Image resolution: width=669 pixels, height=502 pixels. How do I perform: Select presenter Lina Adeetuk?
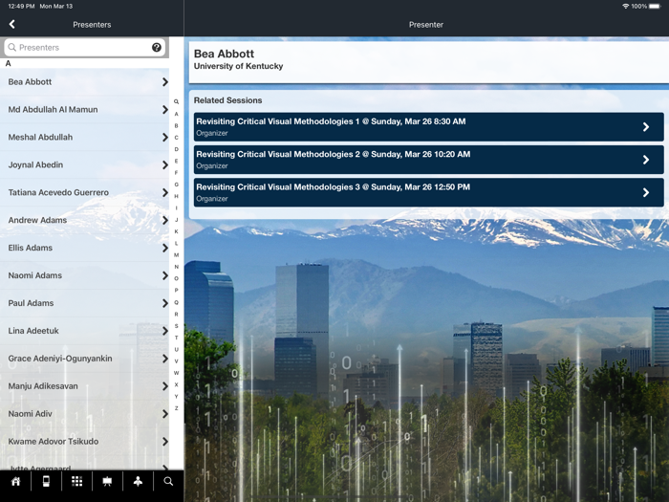[84, 331]
